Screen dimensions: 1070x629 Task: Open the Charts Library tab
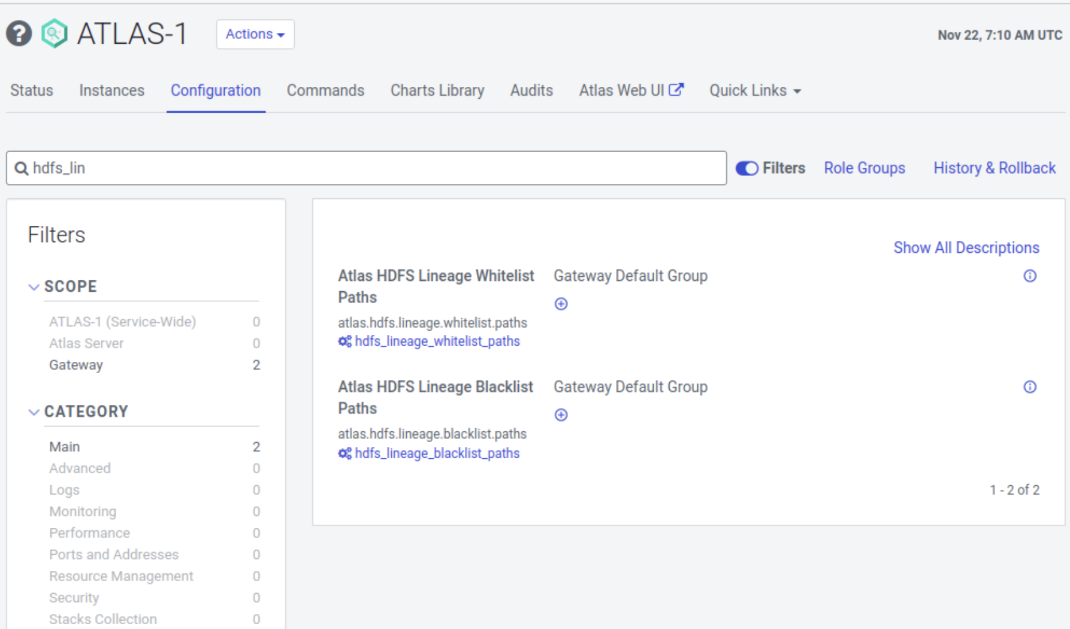tap(437, 90)
